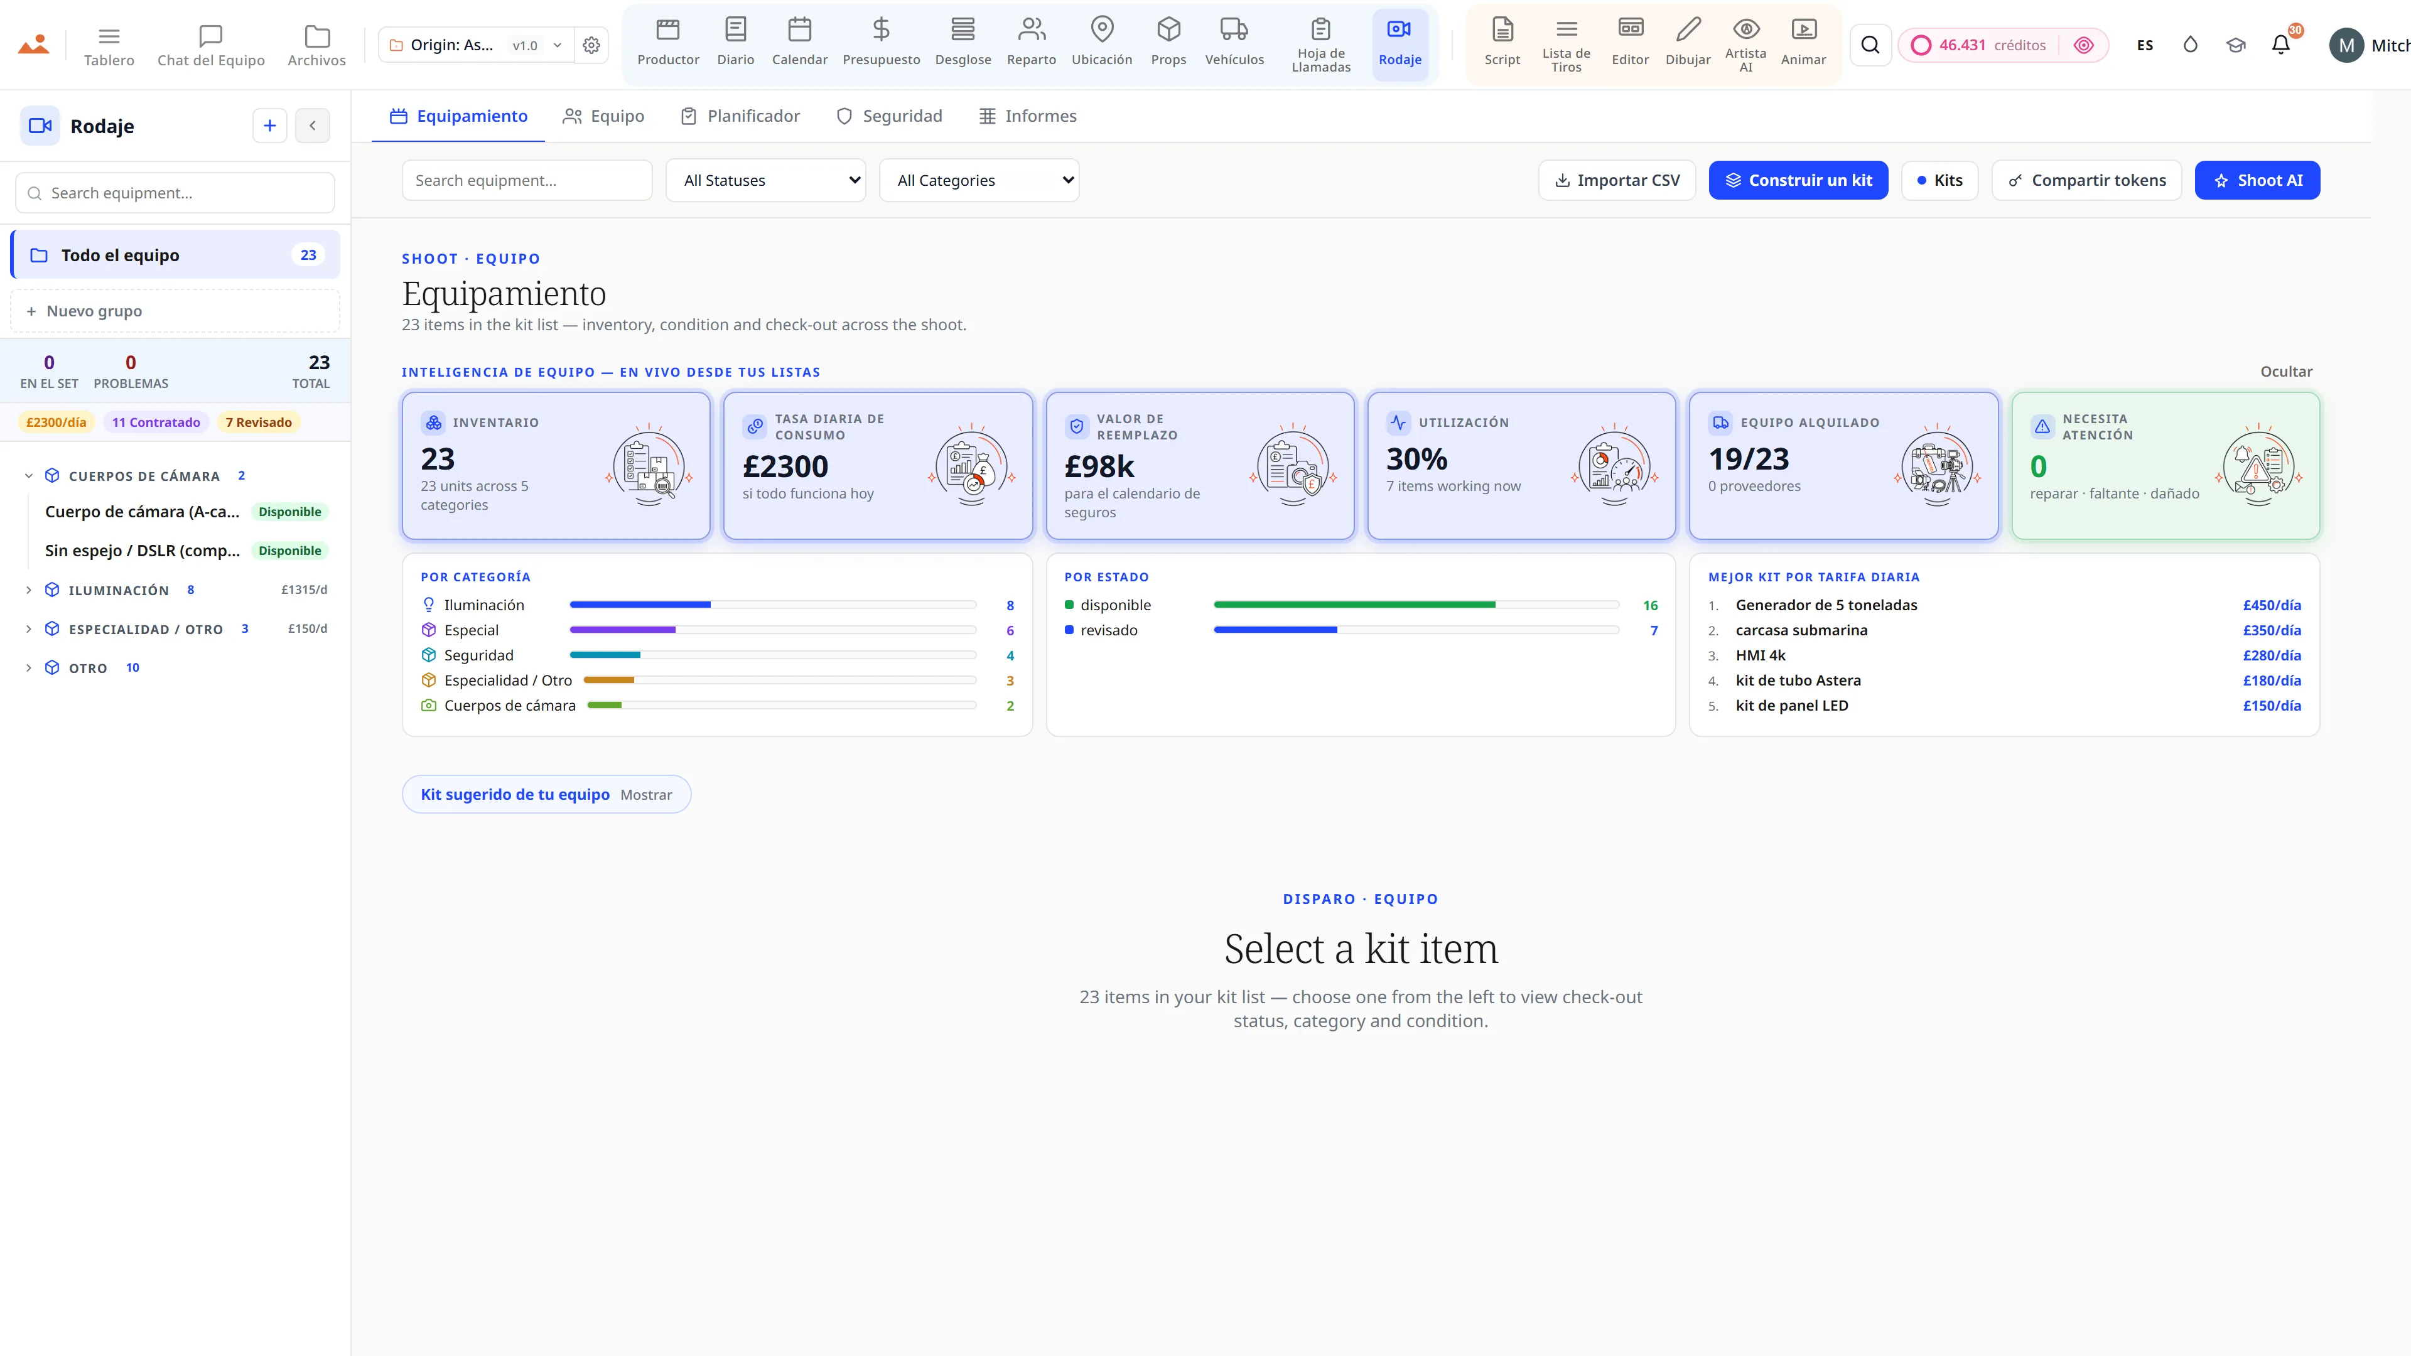Add new item with plus icon beside Rodaje
Viewport: 2411px width, 1356px height.
click(269, 126)
